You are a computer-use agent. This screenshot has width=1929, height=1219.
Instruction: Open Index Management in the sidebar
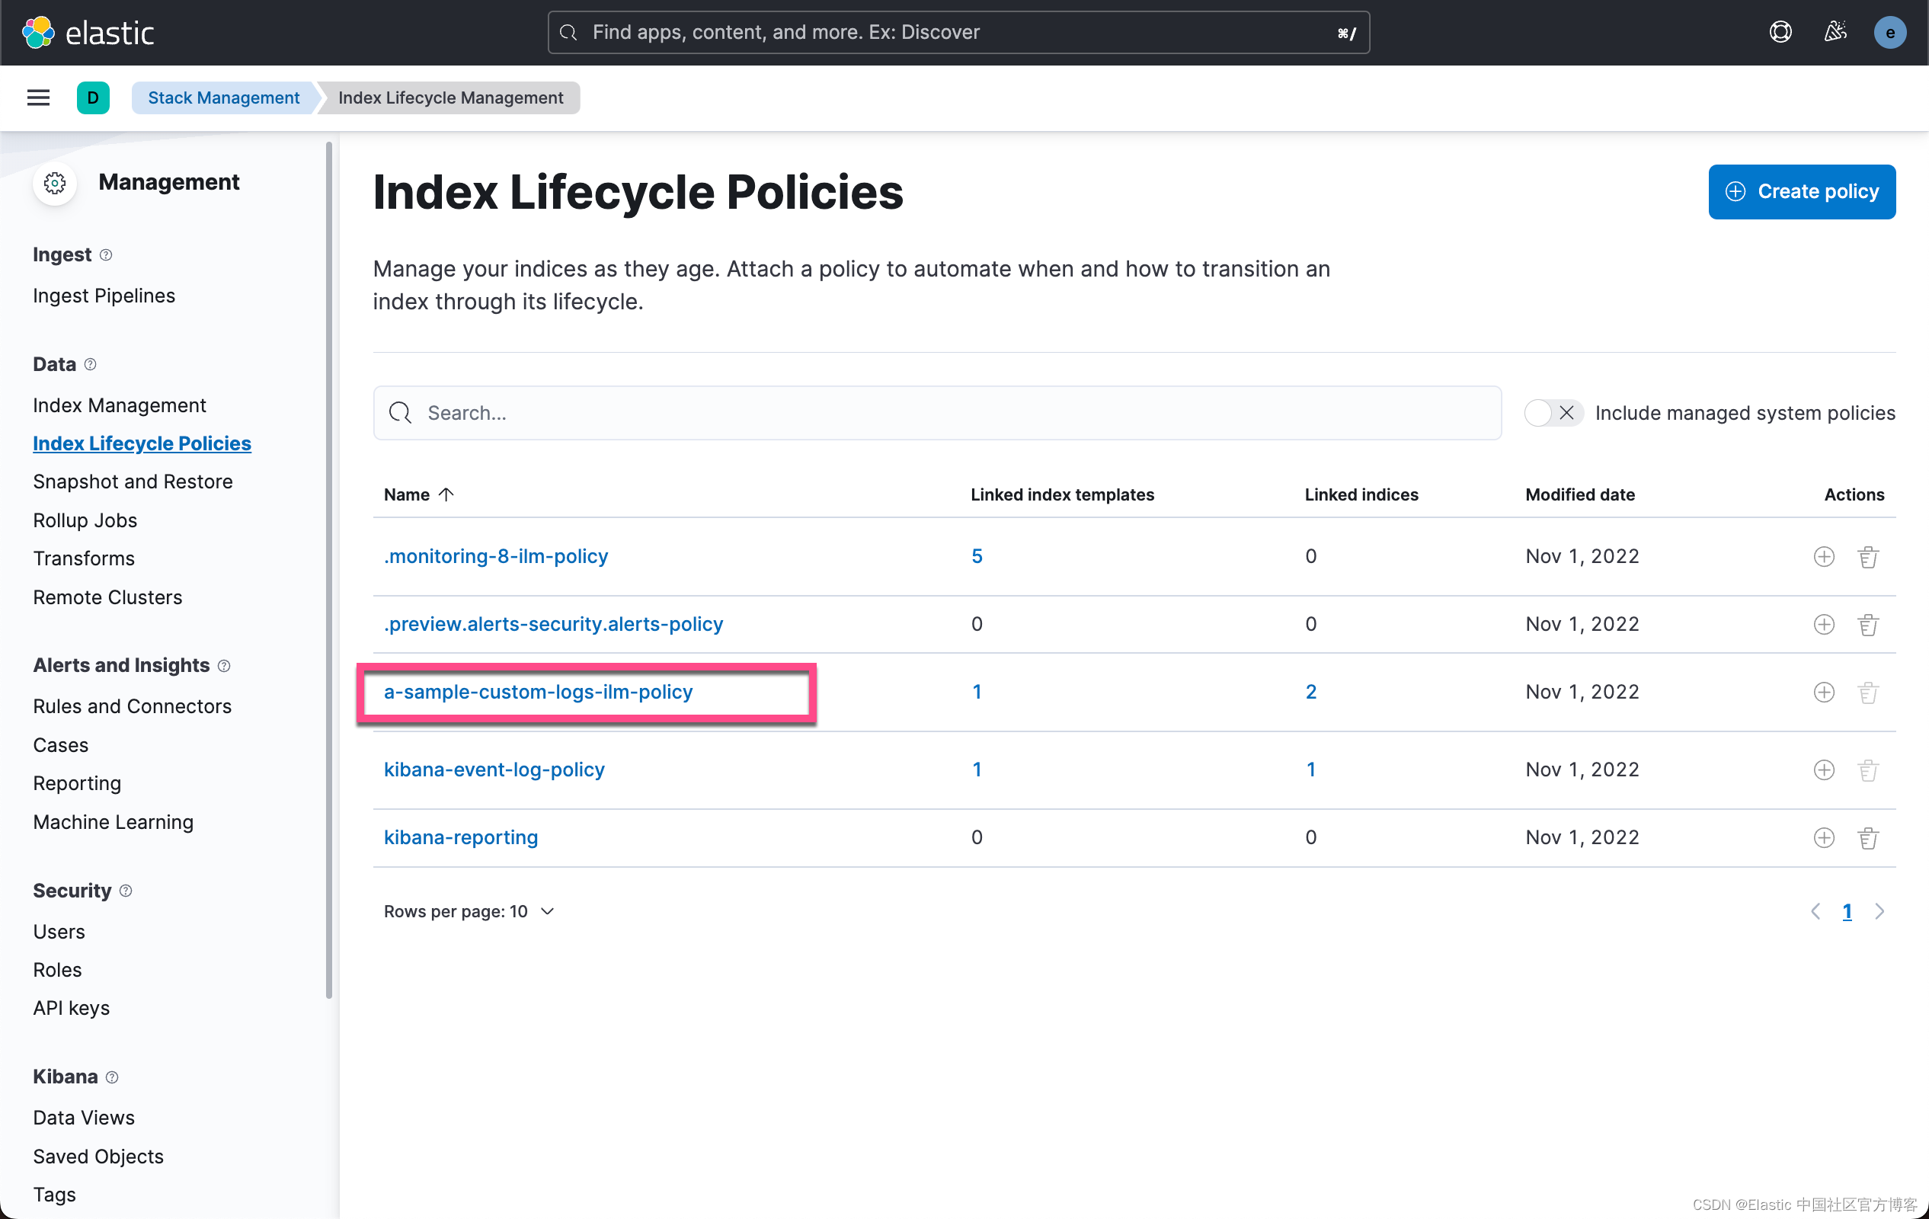[x=120, y=405]
